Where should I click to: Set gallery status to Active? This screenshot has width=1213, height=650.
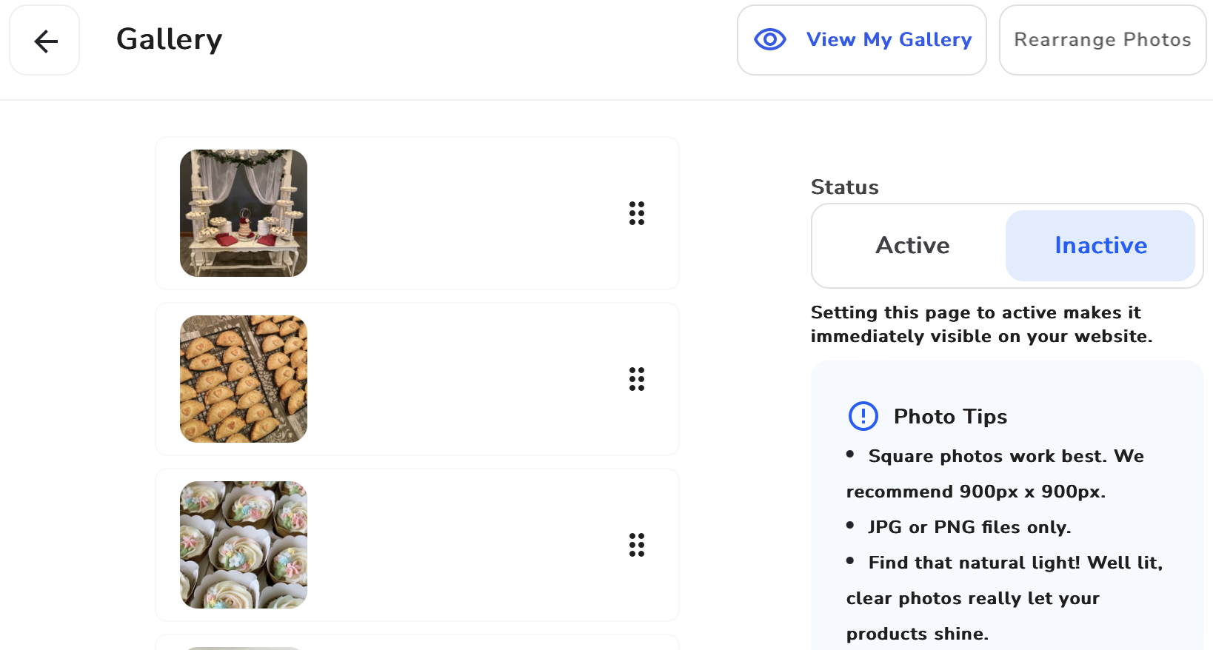pyautogui.click(x=912, y=246)
